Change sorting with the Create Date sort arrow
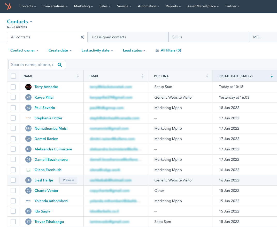 click(x=272, y=76)
